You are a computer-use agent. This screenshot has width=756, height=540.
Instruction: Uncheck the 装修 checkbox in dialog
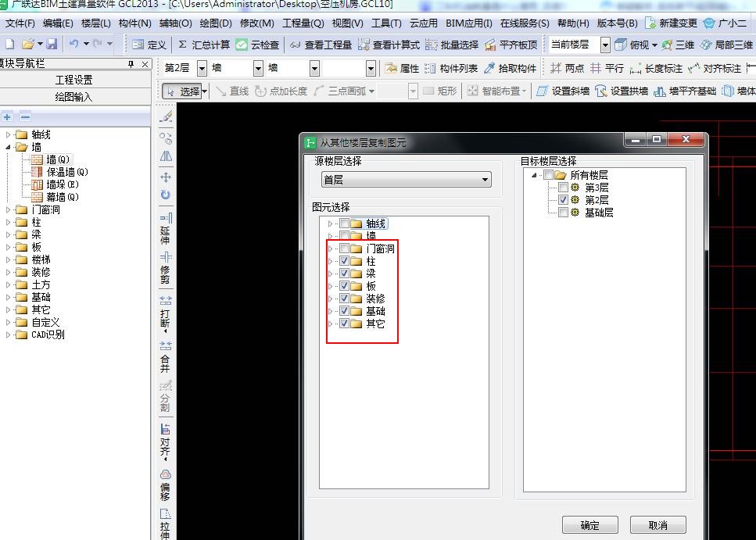point(344,299)
